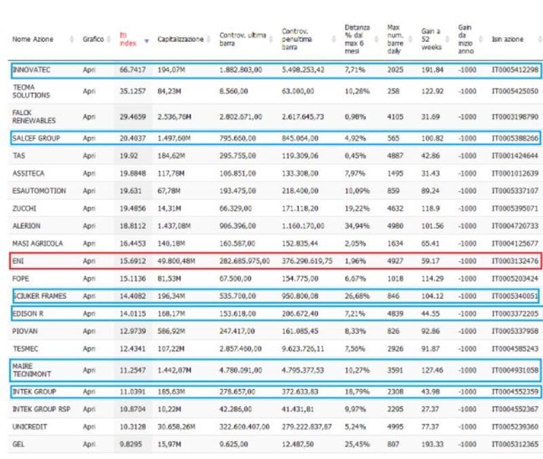Screen dimensions: 543x459
Task: Open the ASSITECA chart via Apri
Action: pos(89,174)
